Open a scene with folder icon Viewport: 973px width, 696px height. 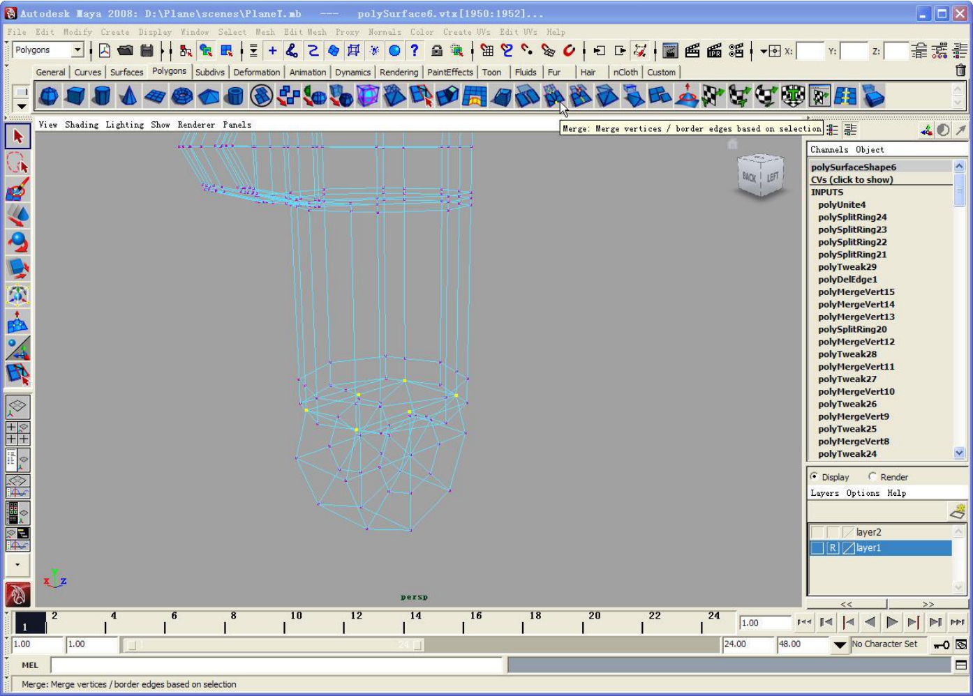coord(126,50)
